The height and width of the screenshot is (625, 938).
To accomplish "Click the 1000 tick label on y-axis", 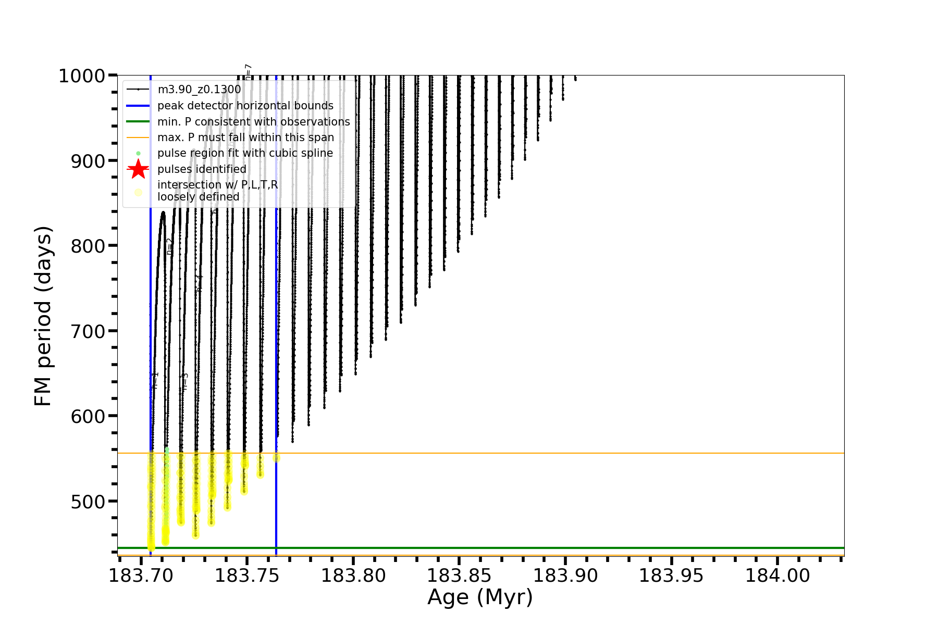I will (81, 76).
